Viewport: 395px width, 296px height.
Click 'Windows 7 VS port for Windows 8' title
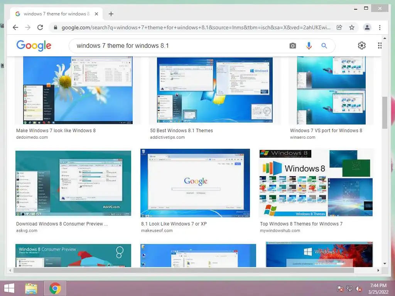(326, 130)
